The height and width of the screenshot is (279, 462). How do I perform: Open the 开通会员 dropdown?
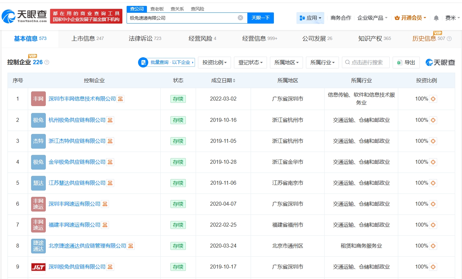point(410,18)
